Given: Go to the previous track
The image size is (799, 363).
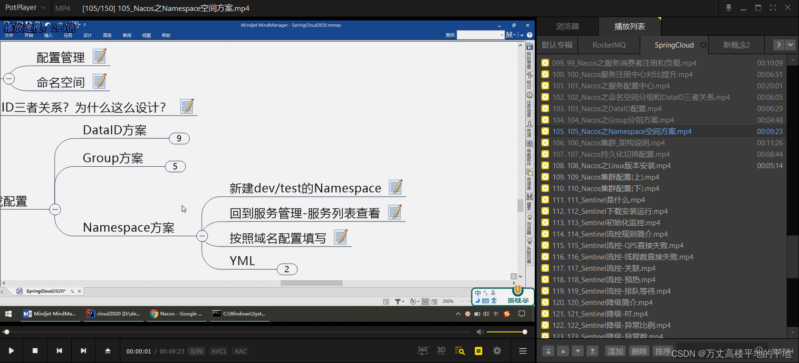Looking at the screenshot, I should pyautogui.click(x=59, y=351).
